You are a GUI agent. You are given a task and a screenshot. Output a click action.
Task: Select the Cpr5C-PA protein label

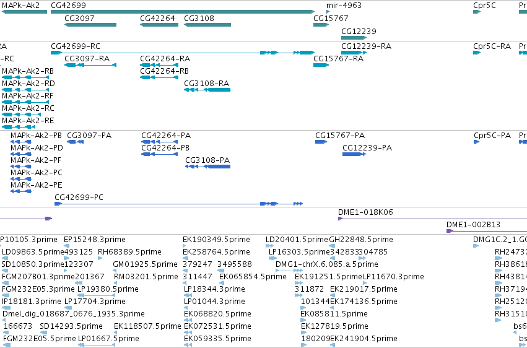[x=492, y=136]
